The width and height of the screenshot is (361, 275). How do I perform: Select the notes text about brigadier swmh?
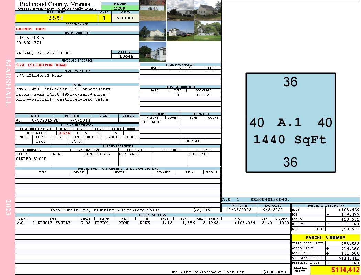[63, 94]
